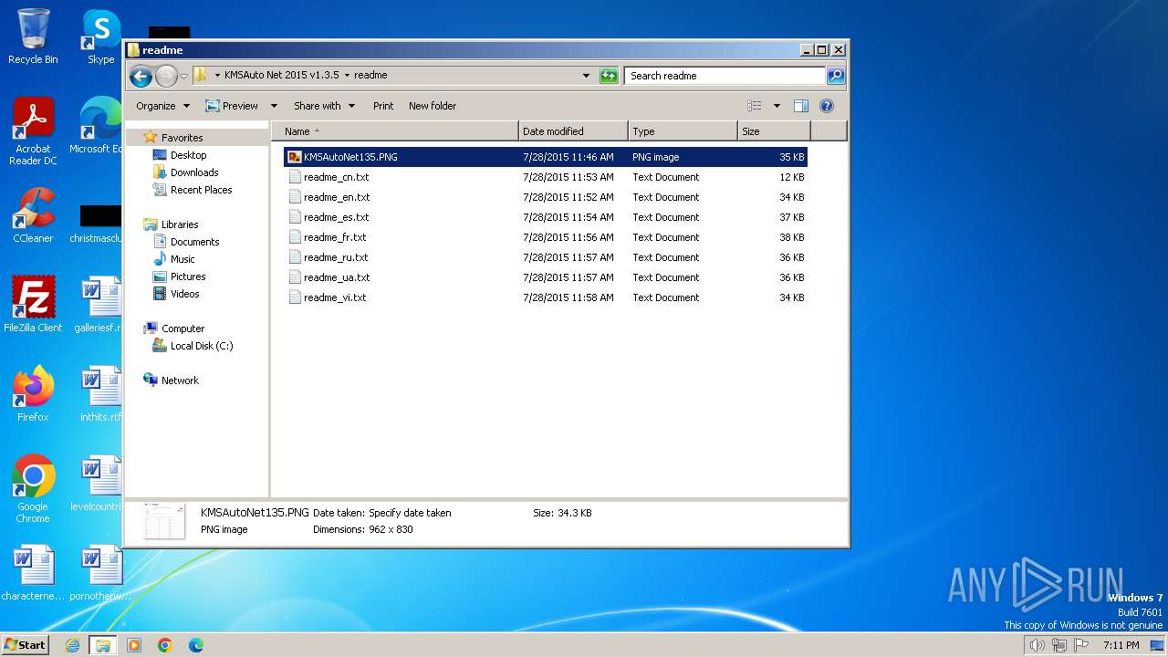Click the Start button
The image size is (1168, 657).
point(26,644)
